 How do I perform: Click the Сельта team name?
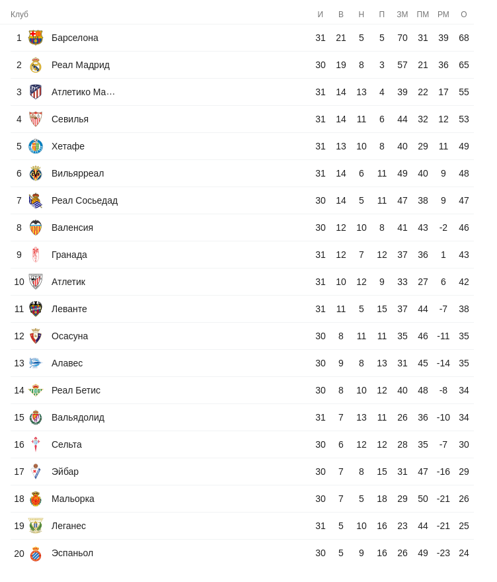pyautogui.click(x=67, y=444)
